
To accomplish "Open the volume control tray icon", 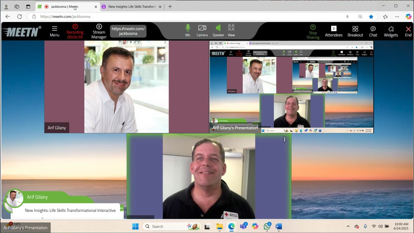I will [380, 227].
